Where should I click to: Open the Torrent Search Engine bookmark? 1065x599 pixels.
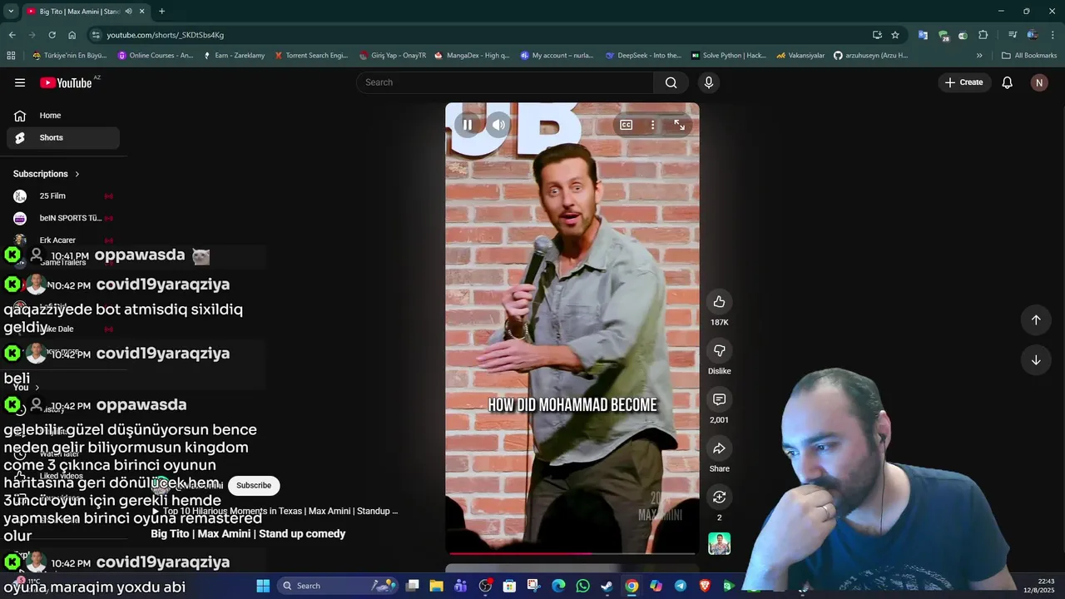pos(310,56)
